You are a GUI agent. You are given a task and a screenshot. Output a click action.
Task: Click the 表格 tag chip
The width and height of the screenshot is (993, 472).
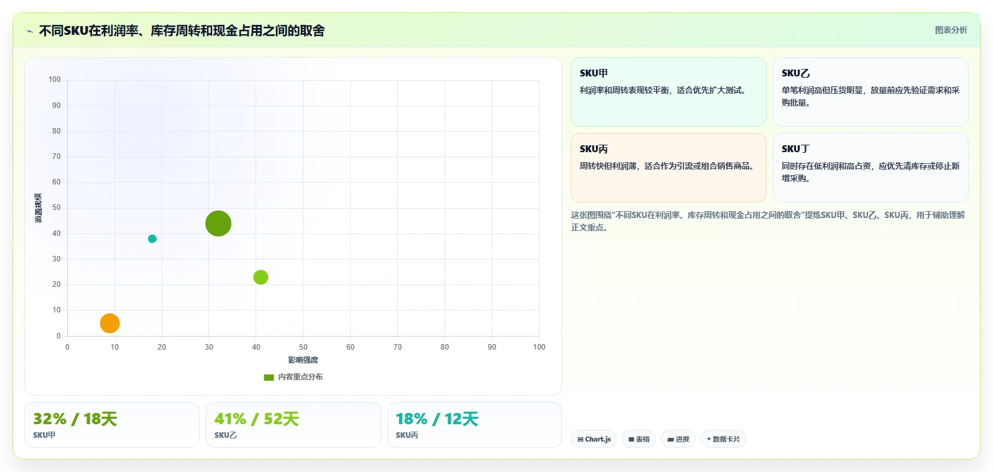[639, 439]
